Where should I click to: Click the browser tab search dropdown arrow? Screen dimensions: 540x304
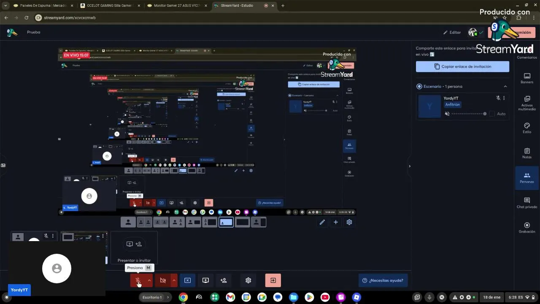5,5
